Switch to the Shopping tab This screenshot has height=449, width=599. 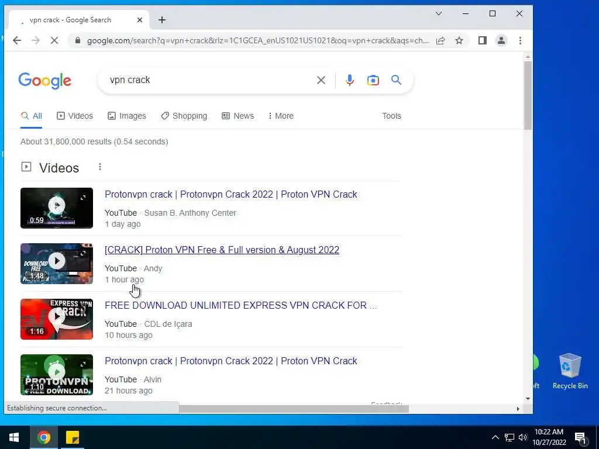tap(184, 116)
